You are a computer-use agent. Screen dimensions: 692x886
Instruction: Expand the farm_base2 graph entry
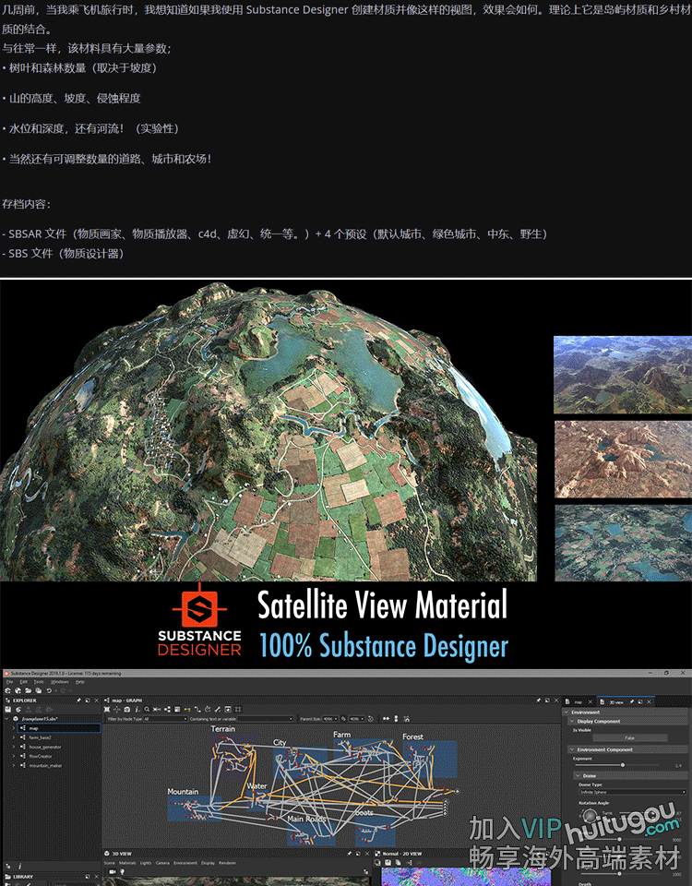[14, 737]
